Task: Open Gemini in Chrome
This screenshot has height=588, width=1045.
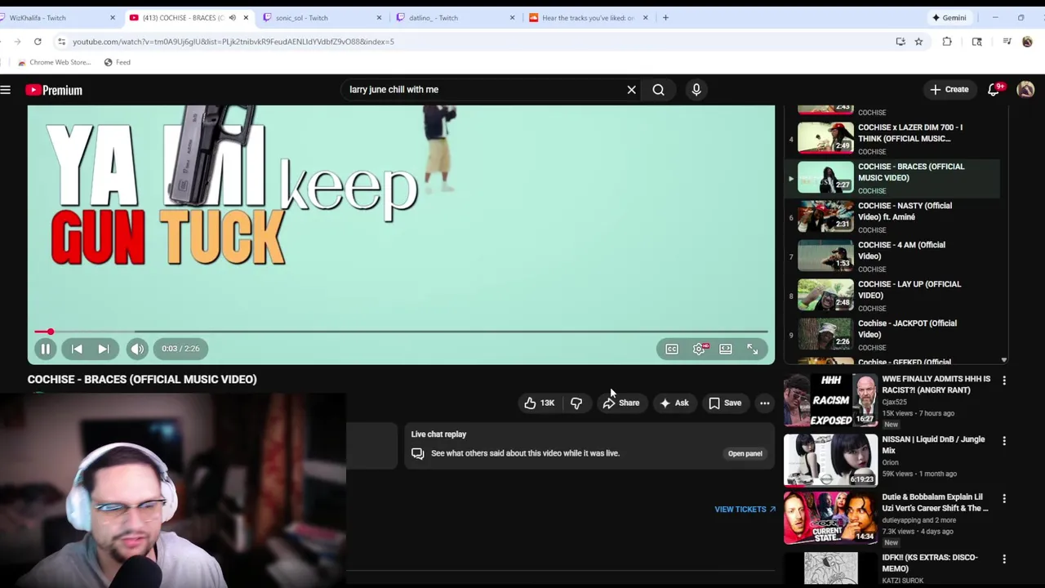Action: pos(949,17)
